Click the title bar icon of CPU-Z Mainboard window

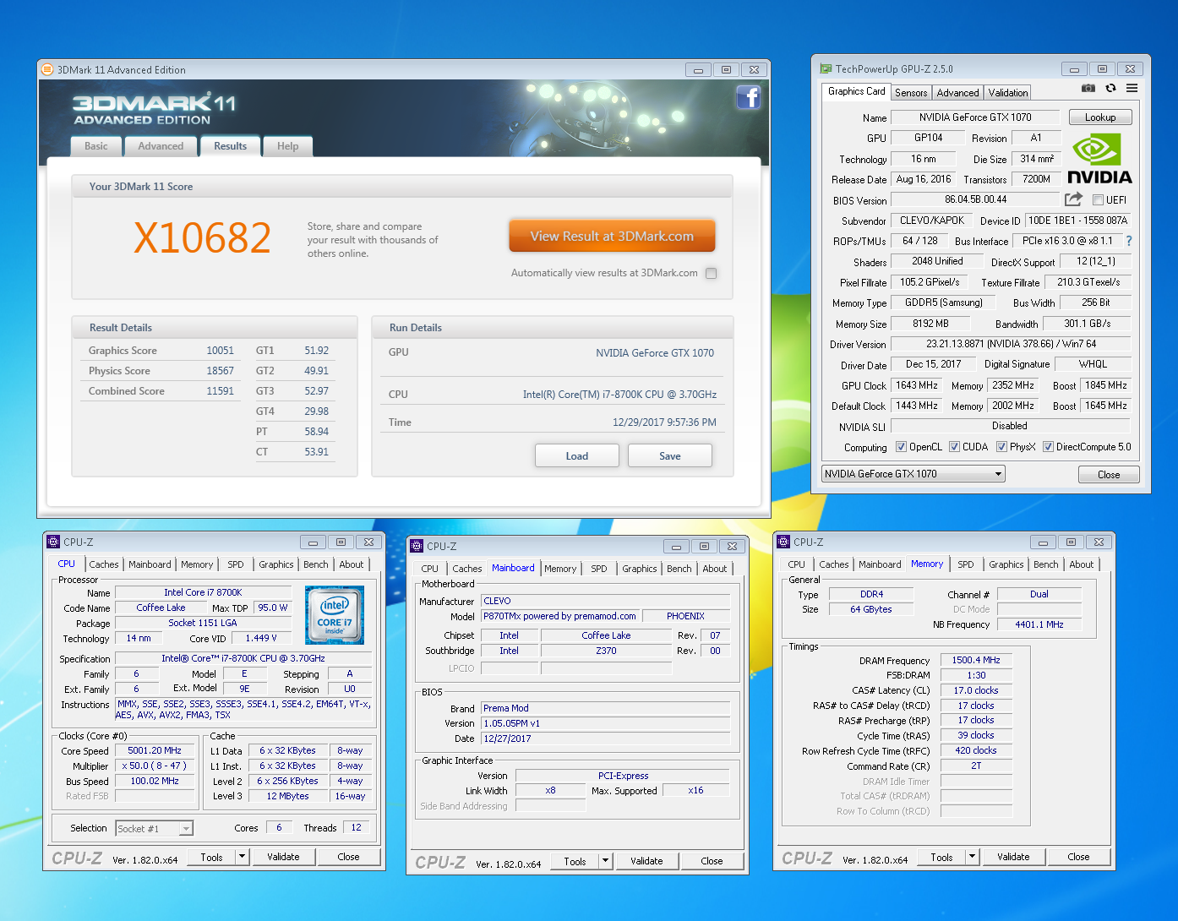(418, 546)
